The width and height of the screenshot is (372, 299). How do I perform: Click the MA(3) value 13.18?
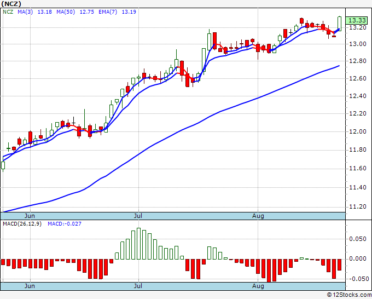point(45,12)
